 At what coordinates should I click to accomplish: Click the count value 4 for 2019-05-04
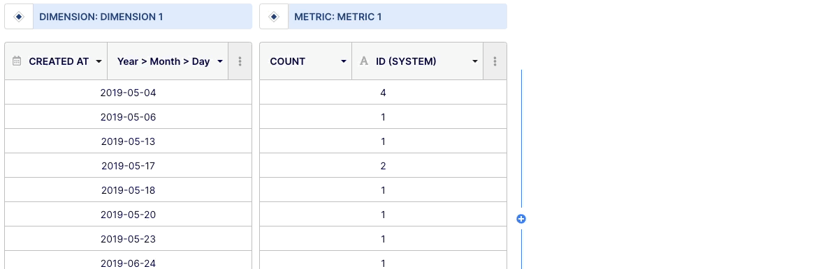pos(384,93)
